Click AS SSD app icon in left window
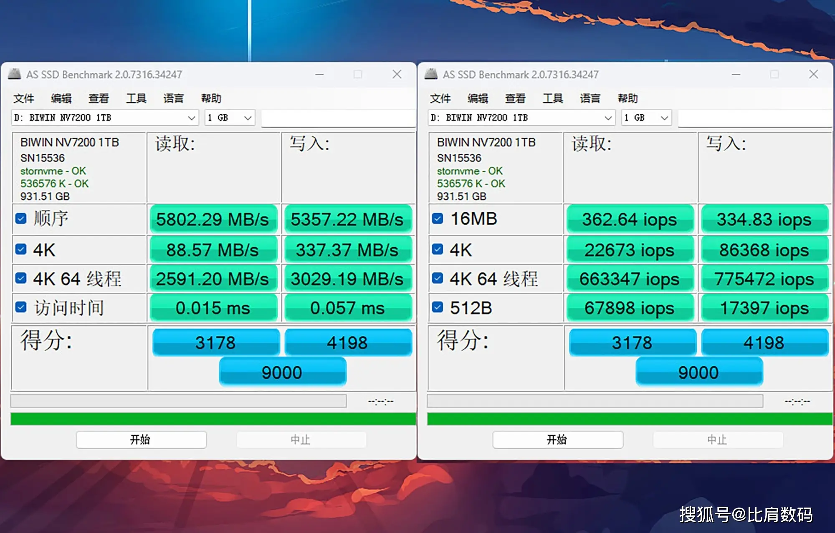Viewport: 835px width, 533px height. click(x=14, y=74)
